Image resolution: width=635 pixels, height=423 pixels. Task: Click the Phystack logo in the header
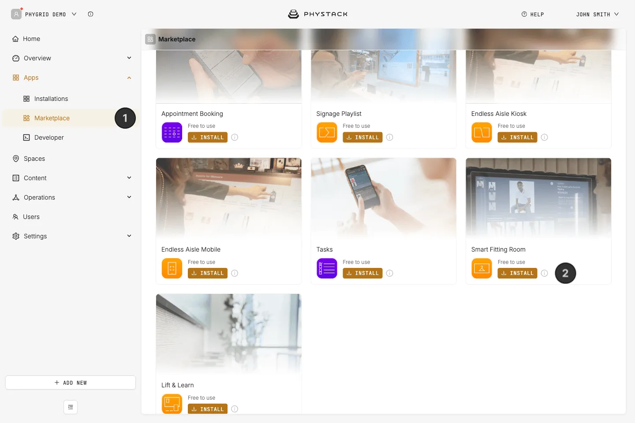click(317, 14)
